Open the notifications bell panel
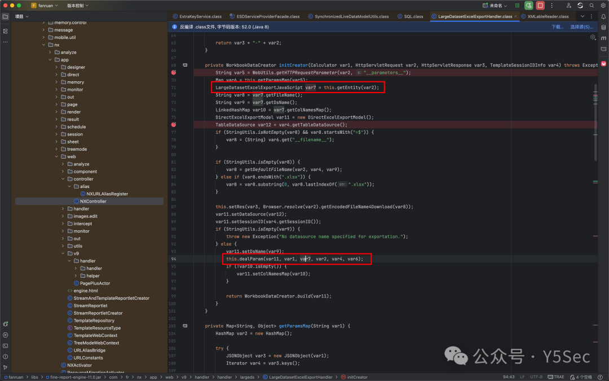This screenshot has width=609, height=381. (x=603, y=17)
